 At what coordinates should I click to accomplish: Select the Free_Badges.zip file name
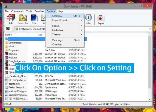(x=17, y=62)
